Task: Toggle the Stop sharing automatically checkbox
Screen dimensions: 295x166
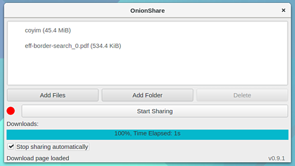Action: pyautogui.click(x=11, y=147)
